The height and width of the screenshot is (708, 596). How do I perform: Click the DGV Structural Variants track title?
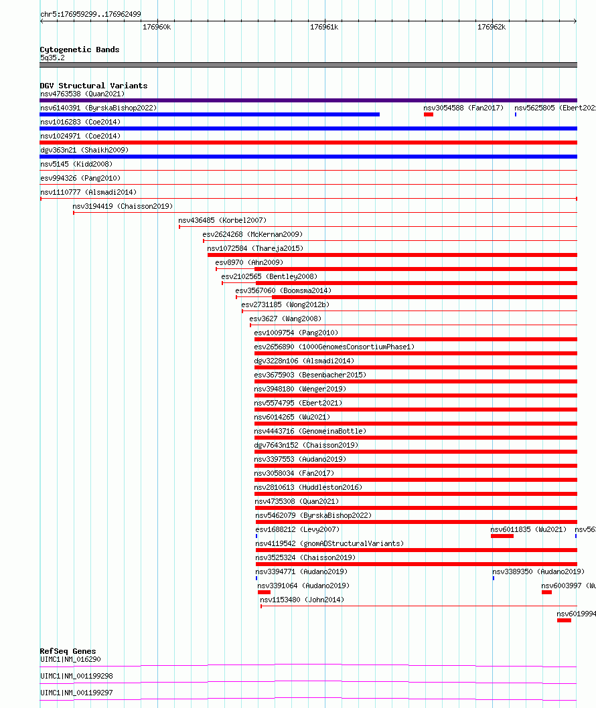click(x=94, y=86)
